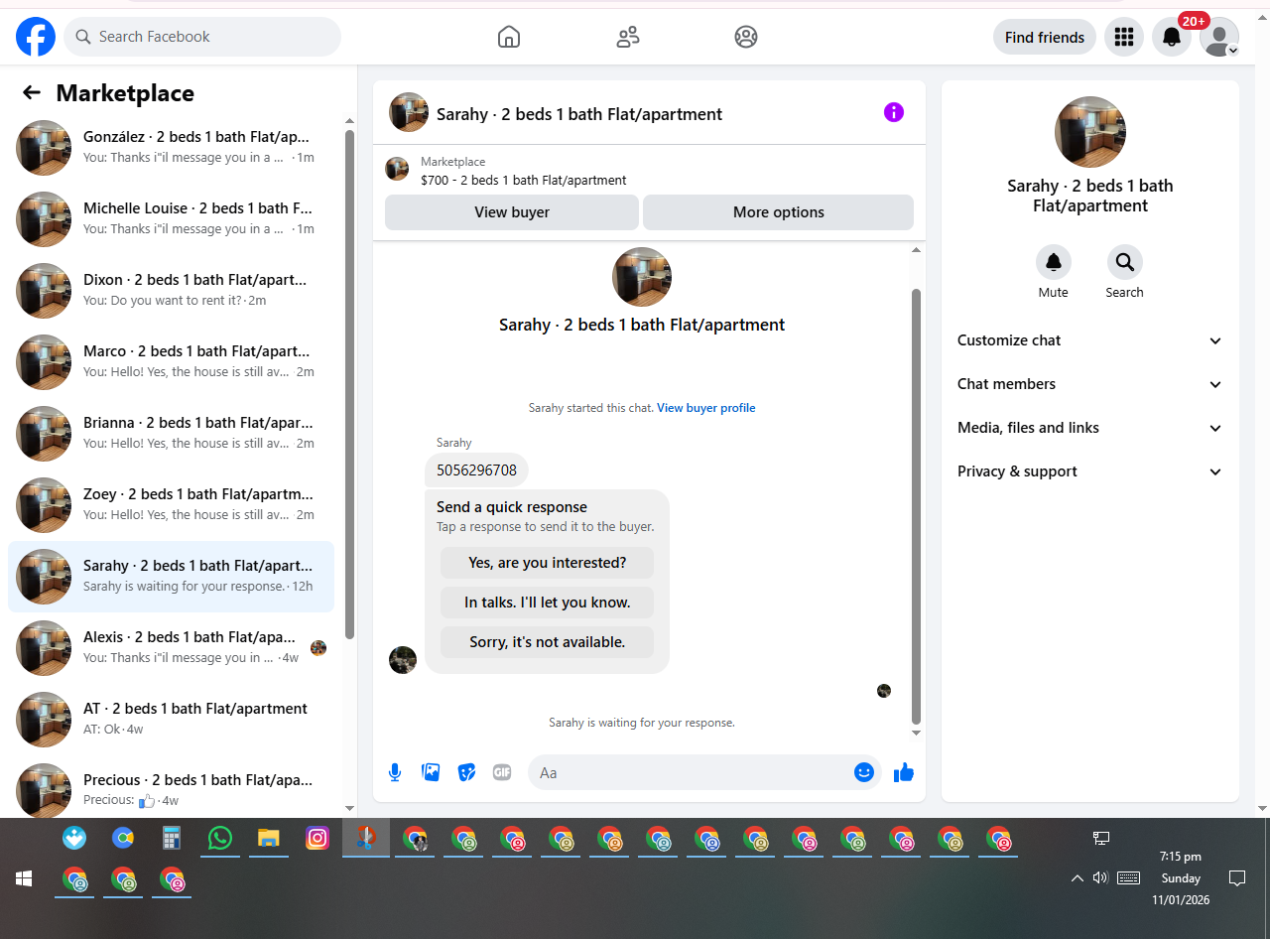The image size is (1270, 939).
Task: Send quick response 'Yes, are you interested?'
Action: click(x=548, y=563)
